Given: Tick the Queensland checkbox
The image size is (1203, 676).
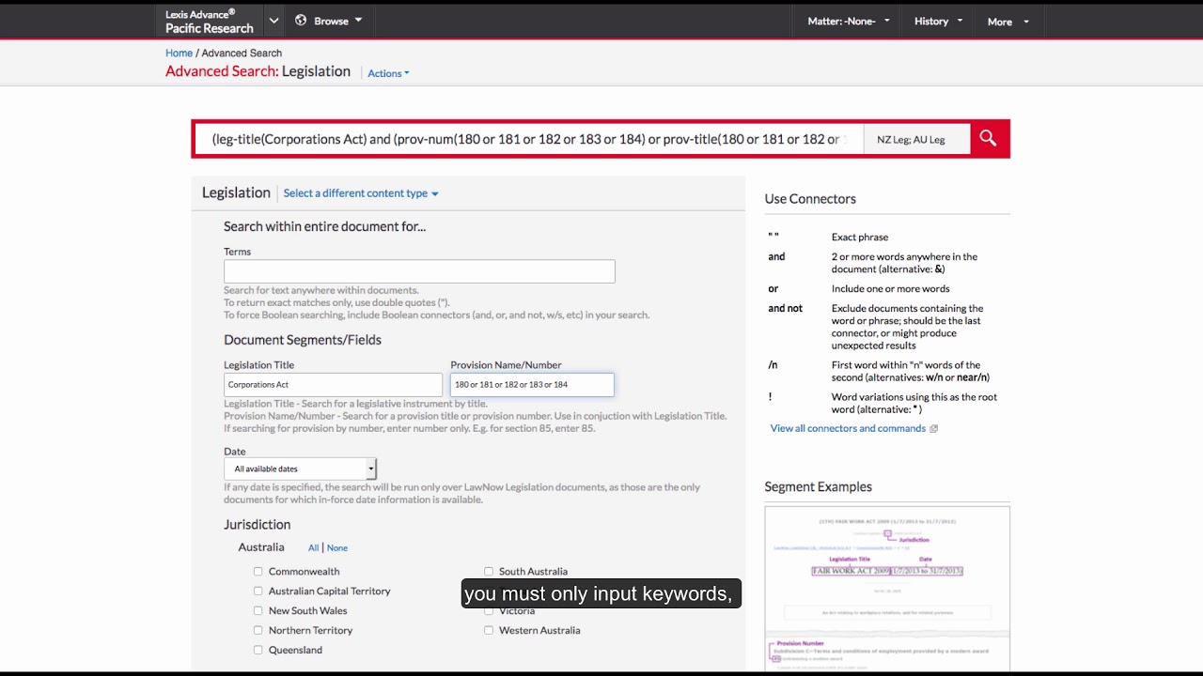Looking at the screenshot, I should point(258,650).
